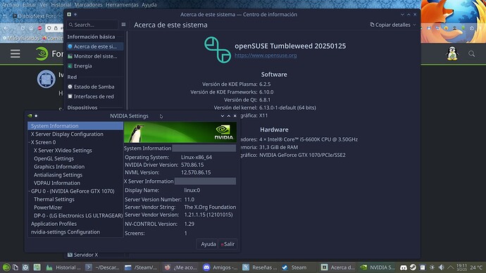This screenshot has height=273, width=486.
Task: Collapse the GPU 0 GeForce GTX 1070 node
Action: pos(30,191)
